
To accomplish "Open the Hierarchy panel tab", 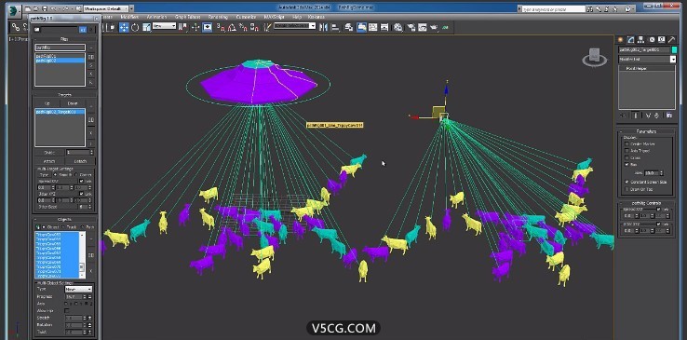I will coord(641,39).
